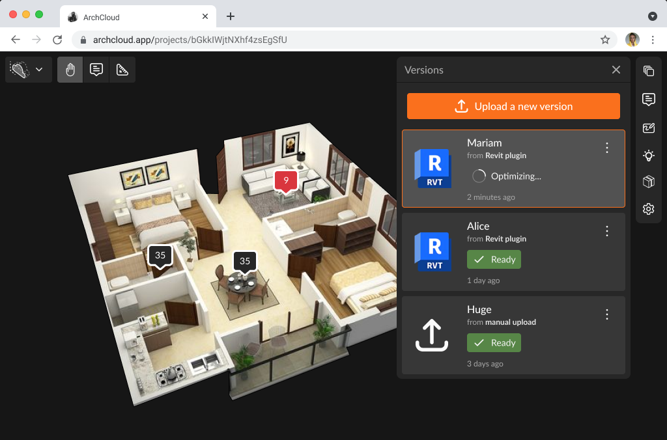The width and height of the screenshot is (667, 440).
Task: Select the Comment tool in the top toolbar
Action: click(x=96, y=69)
